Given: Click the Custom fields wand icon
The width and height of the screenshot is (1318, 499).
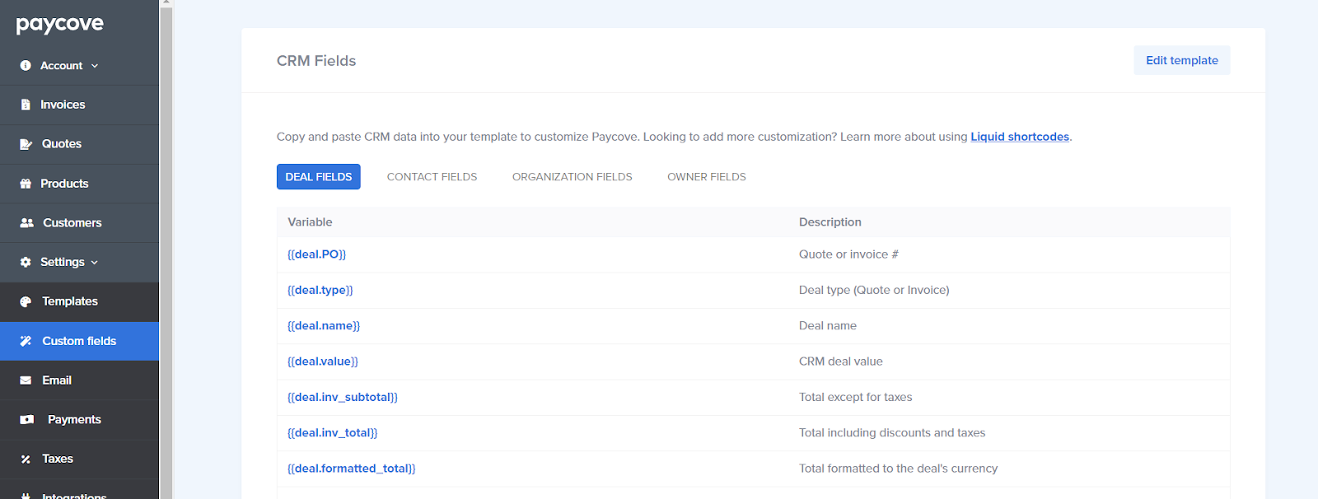Looking at the screenshot, I should click(26, 341).
